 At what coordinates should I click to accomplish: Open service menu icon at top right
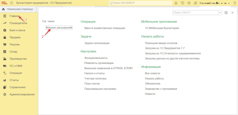coord(235,3)
